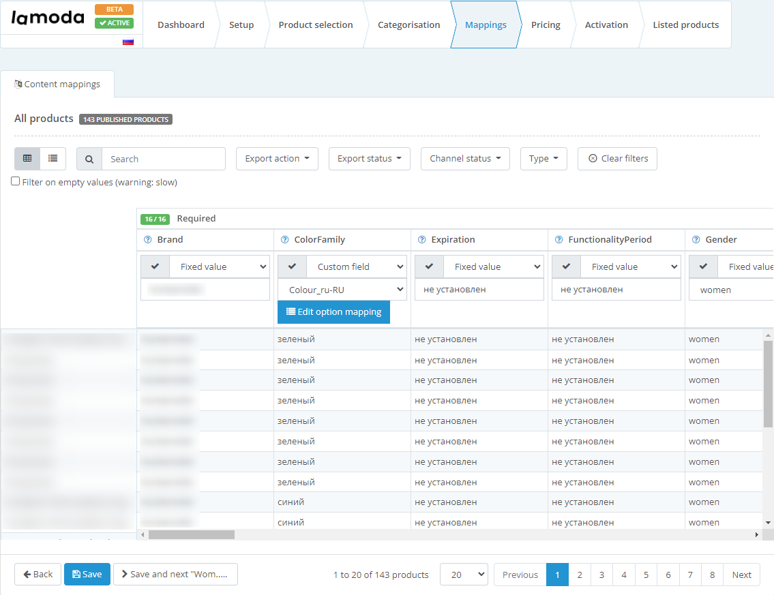This screenshot has width=774, height=595.
Task: Open ColorFamily Custom field type dropdown
Action: [x=357, y=266]
